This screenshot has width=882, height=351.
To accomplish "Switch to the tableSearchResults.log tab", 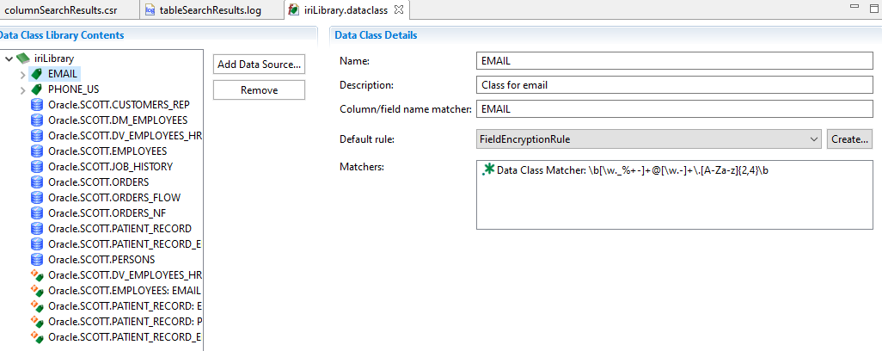I will pos(209,10).
